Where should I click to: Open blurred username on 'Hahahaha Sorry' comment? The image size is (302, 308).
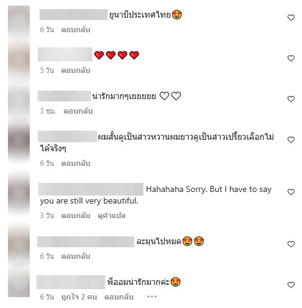point(91,189)
